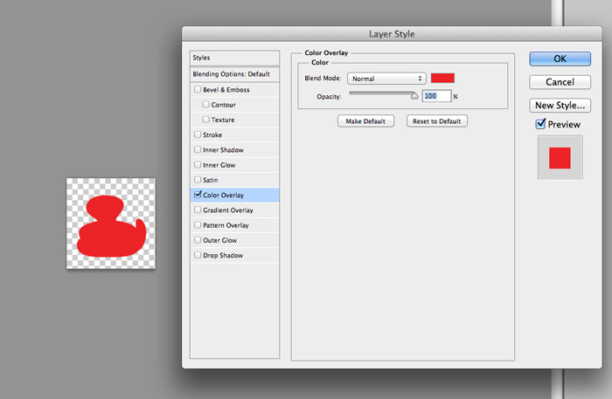Tick the Outer Glow checkbox
612x399 pixels.
198,240
